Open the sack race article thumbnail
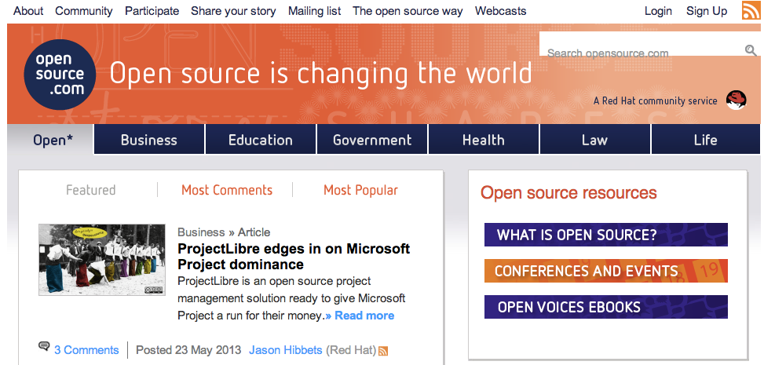The image size is (764, 365). 102,260
